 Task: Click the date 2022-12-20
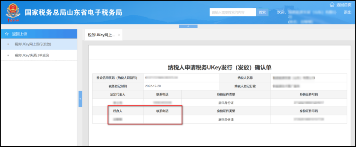pos(153,86)
